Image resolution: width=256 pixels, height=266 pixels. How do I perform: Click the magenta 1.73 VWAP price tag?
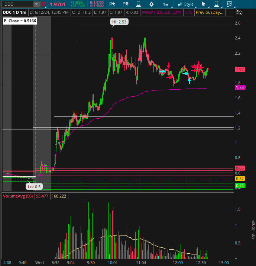(x=240, y=87)
